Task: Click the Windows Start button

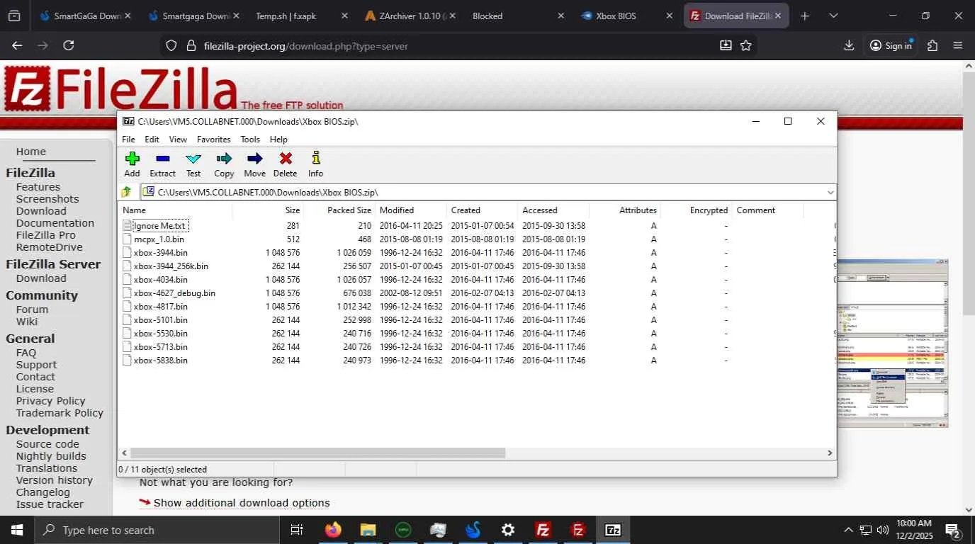Action: (16, 530)
